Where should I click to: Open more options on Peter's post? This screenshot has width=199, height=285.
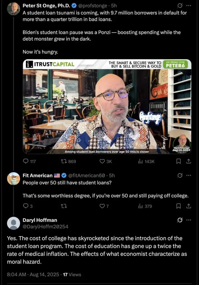click(x=189, y=6)
